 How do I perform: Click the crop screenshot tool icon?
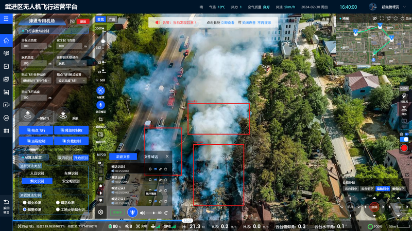[100, 120]
